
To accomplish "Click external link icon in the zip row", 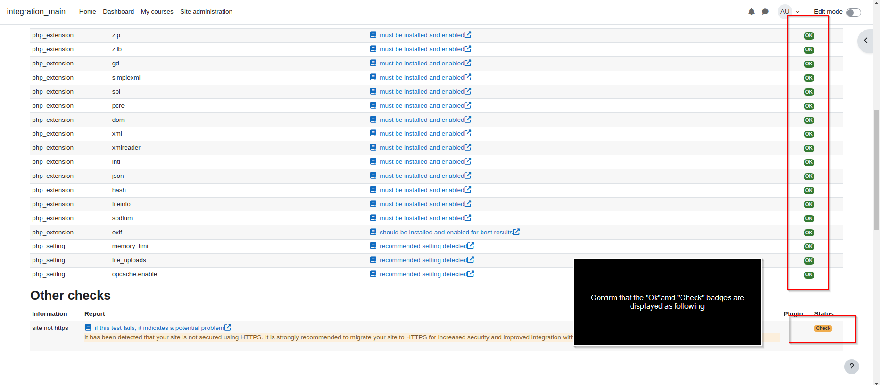I will tap(468, 35).
